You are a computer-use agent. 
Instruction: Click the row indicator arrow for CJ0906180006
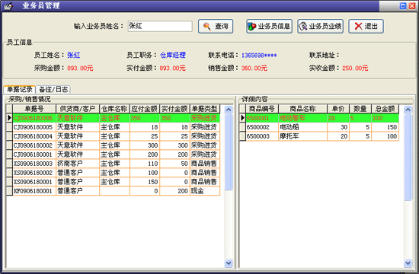tap(9, 118)
